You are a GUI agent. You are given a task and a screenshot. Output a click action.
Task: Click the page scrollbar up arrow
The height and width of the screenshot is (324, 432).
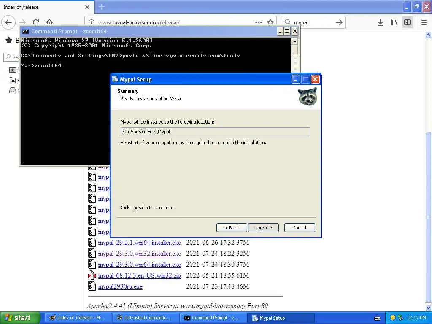(428, 35)
